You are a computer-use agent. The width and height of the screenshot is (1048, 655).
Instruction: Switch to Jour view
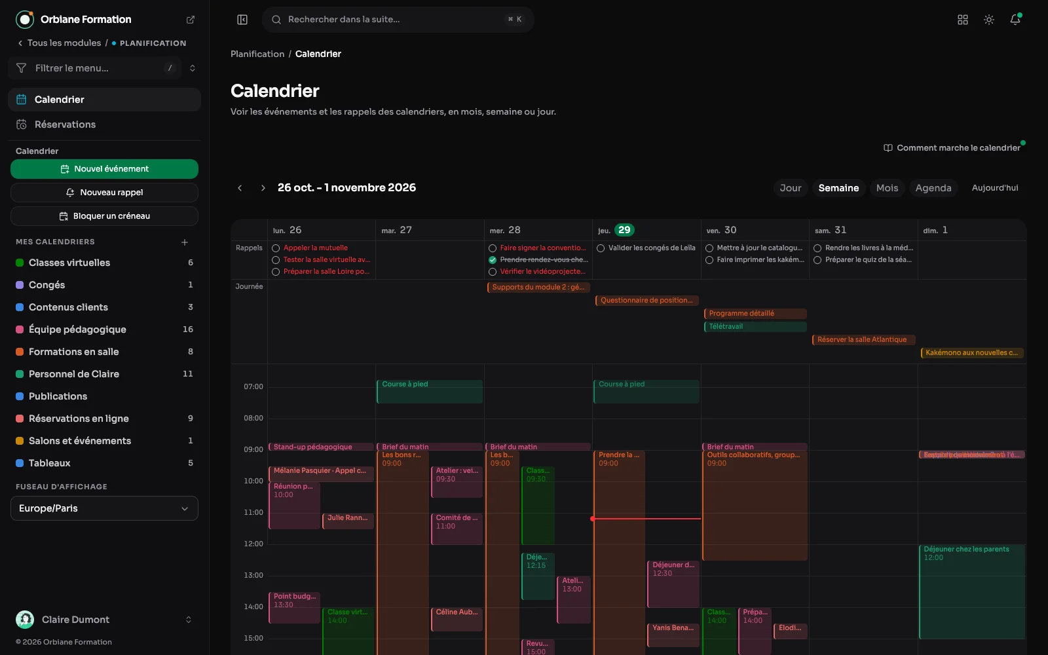tap(791, 188)
